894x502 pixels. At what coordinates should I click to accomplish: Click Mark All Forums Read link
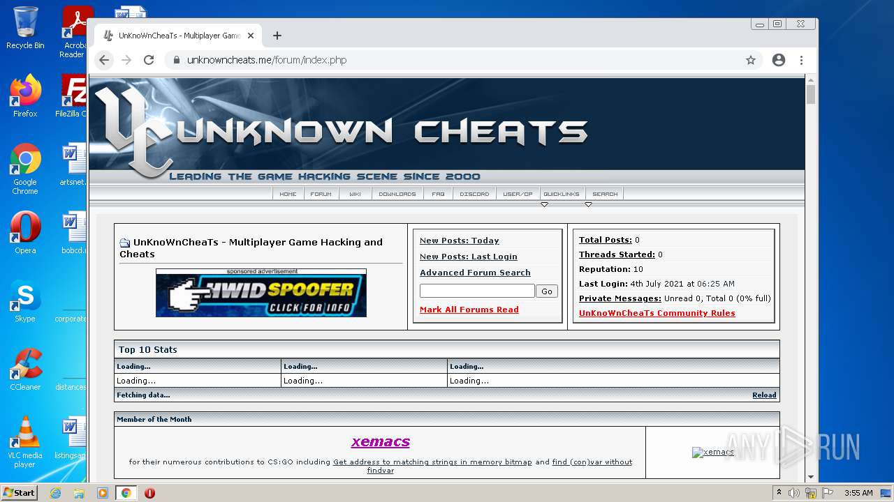click(469, 310)
